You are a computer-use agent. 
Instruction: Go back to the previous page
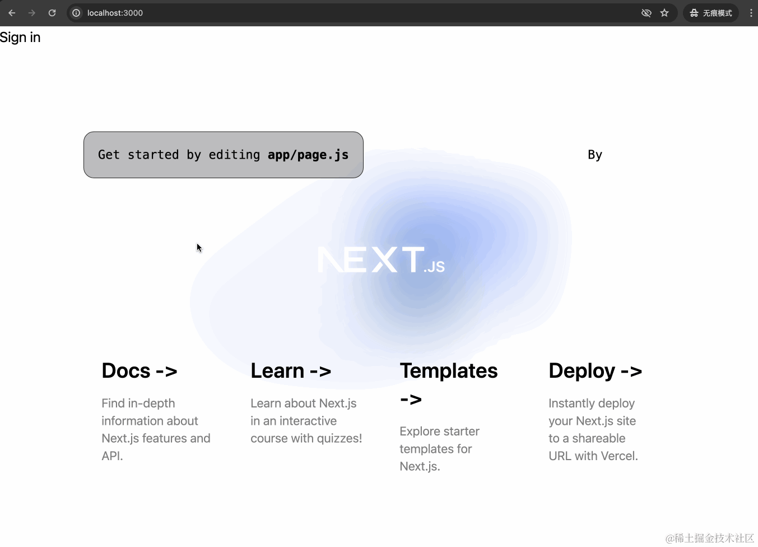point(12,13)
